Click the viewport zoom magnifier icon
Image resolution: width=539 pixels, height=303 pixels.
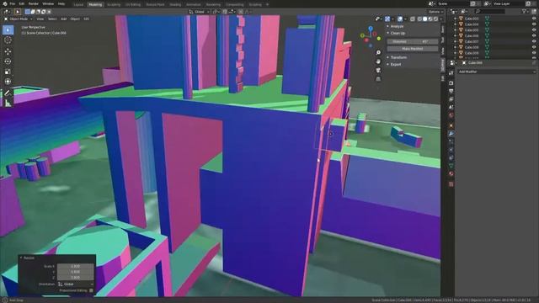(378, 52)
